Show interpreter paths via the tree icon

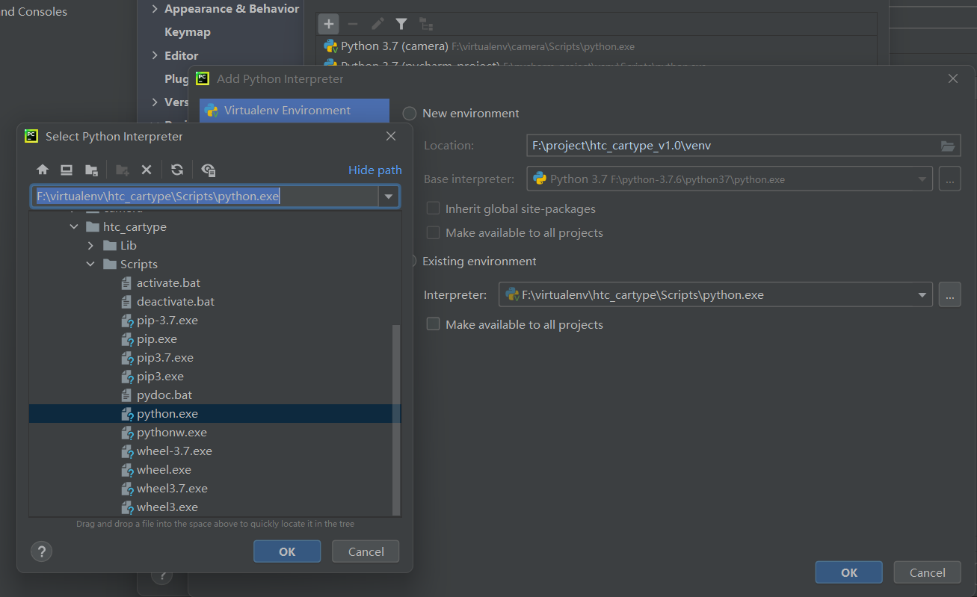click(x=426, y=23)
